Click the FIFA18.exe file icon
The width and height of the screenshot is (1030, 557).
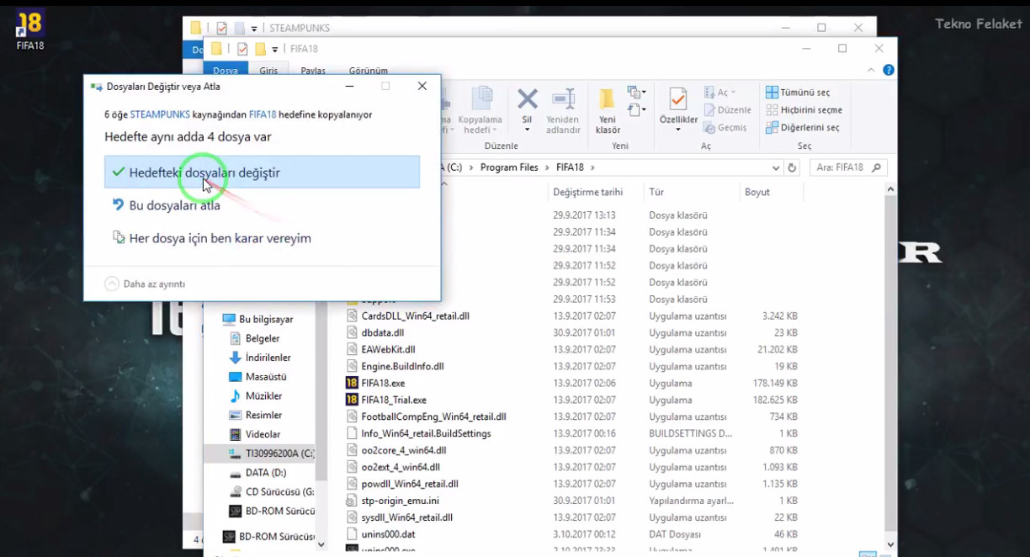coord(353,383)
